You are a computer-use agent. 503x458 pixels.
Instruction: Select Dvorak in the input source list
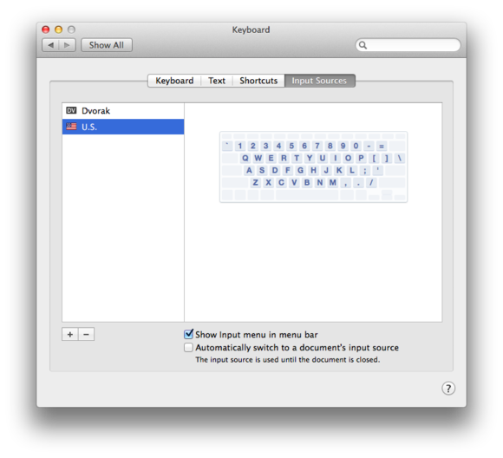[x=123, y=111]
